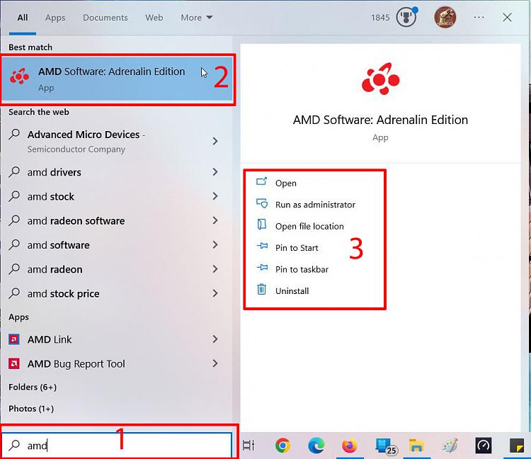Expand the AMD Bug Report Tool arrow
The image size is (531, 459).
coord(215,363)
